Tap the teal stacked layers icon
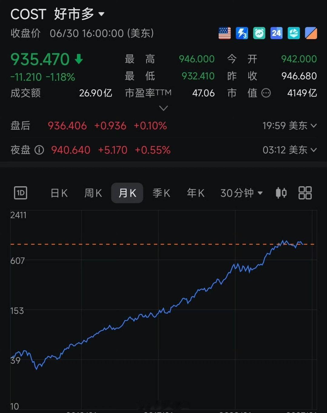The height and width of the screenshot is (413, 327). point(294,33)
